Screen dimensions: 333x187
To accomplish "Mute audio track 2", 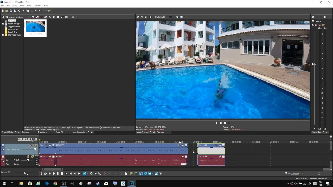I will point(28,157).
